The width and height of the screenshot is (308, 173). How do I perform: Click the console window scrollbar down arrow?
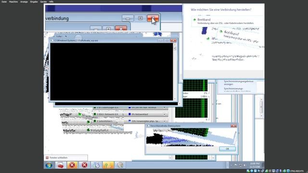175,99
